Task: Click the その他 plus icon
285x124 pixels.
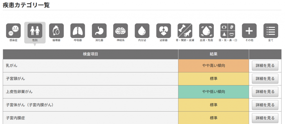Action: pos(249,31)
